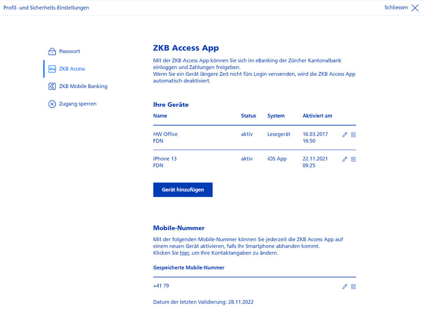This screenshot has width=424, height=324.
Task: Edit the HW Office device name
Action: coord(344,134)
